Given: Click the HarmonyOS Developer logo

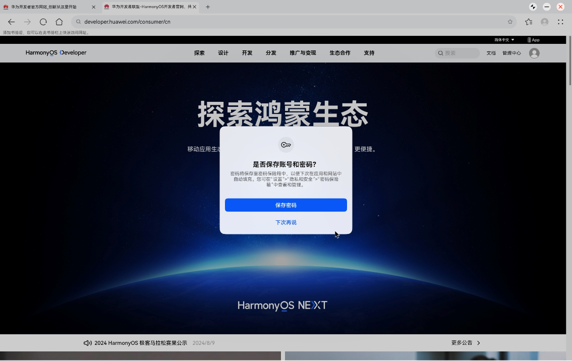Looking at the screenshot, I should tap(56, 52).
